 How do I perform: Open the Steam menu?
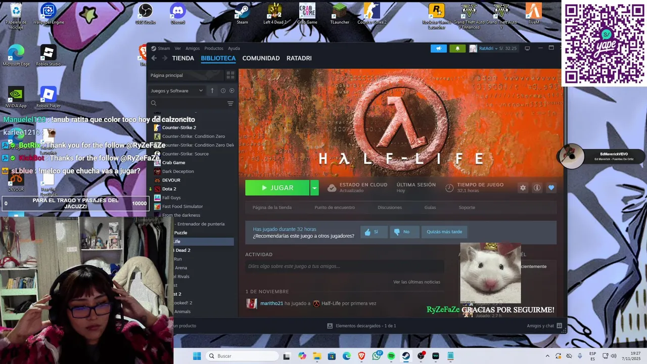pyautogui.click(x=161, y=49)
